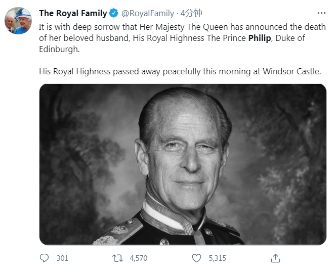The height and width of the screenshot is (275, 336).
Task: Click the 4分钟 timestamp
Action: [191, 13]
